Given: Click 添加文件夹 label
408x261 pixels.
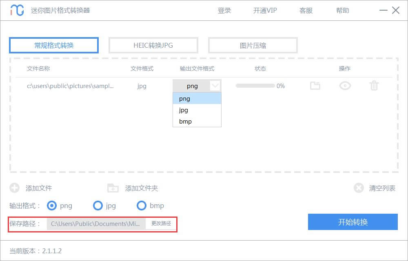Looking at the screenshot, I should tap(142, 188).
